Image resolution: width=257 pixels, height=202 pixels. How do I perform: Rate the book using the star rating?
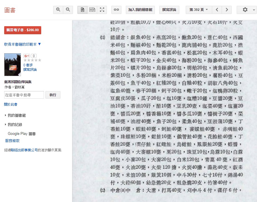point(32,60)
